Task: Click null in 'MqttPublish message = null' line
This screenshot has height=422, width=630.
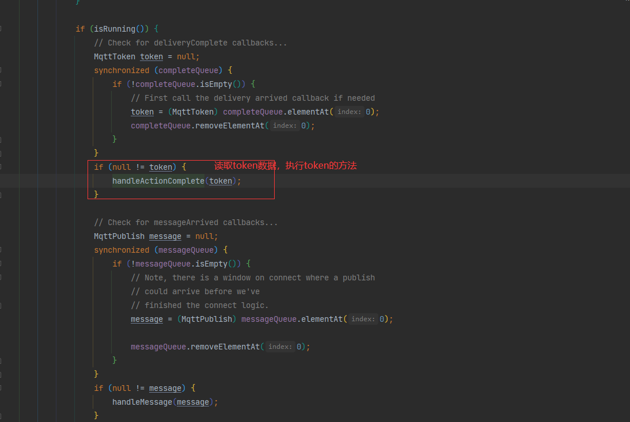Action: pos(204,236)
